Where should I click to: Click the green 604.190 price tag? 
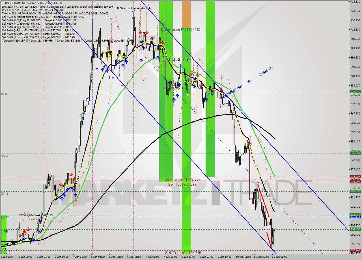click(x=355, y=229)
